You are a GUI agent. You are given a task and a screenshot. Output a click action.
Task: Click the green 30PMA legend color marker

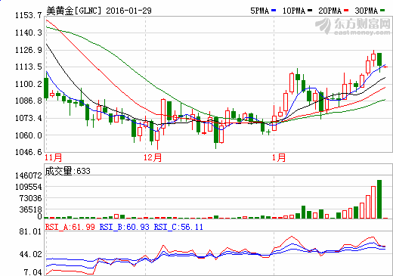(x=382, y=11)
